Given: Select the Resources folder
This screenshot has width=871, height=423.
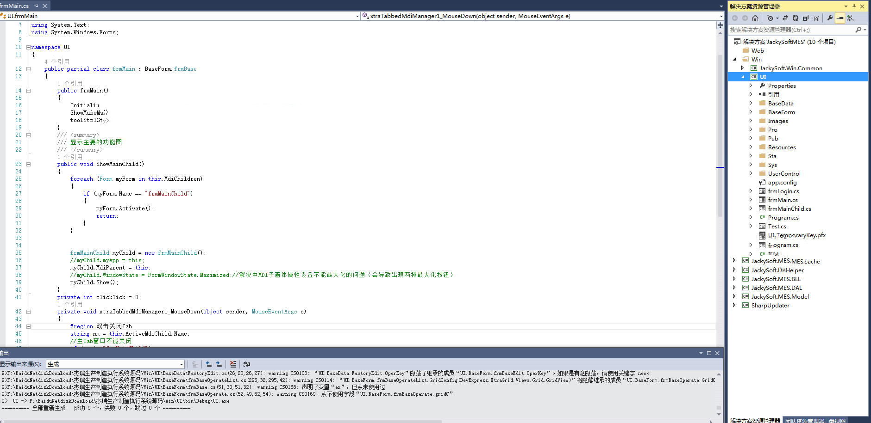Looking at the screenshot, I should tap(782, 147).
